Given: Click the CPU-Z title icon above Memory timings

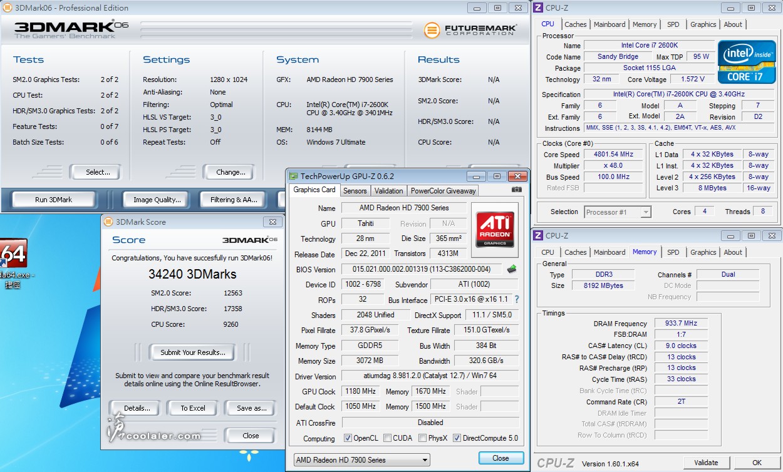Looking at the screenshot, I should (538, 236).
